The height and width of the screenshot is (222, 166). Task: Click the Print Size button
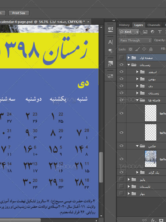19,13
